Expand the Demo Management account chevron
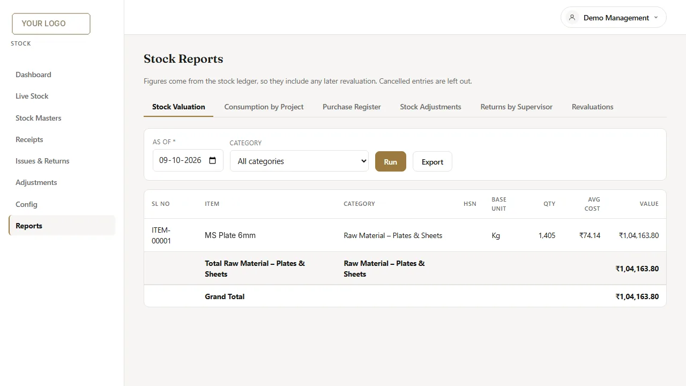 pyautogui.click(x=656, y=18)
